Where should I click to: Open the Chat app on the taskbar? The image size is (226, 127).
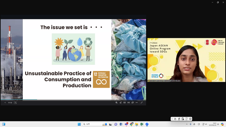pyautogui.click(x=116, y=124)
